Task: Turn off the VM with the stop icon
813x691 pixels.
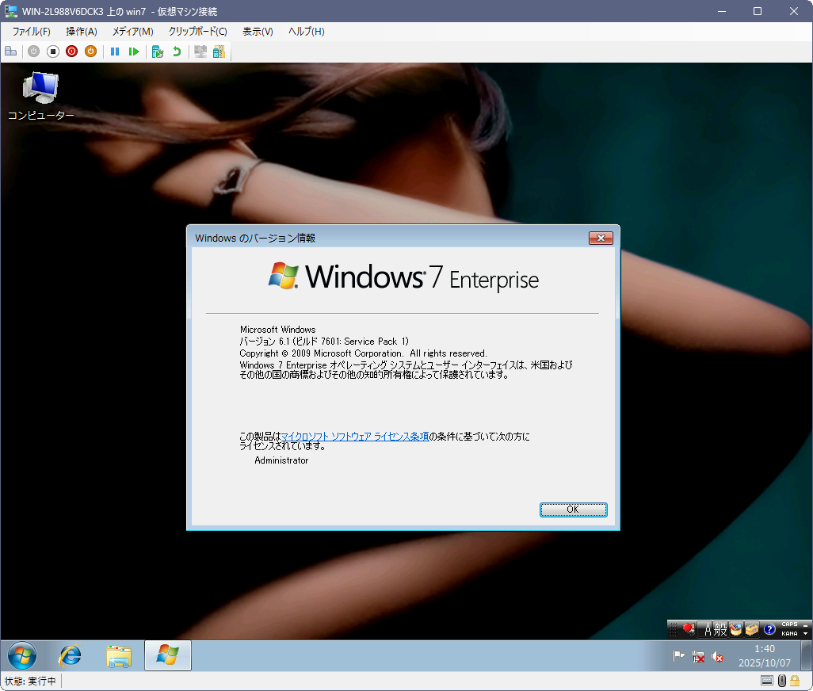Action: [x=53, y=52]
